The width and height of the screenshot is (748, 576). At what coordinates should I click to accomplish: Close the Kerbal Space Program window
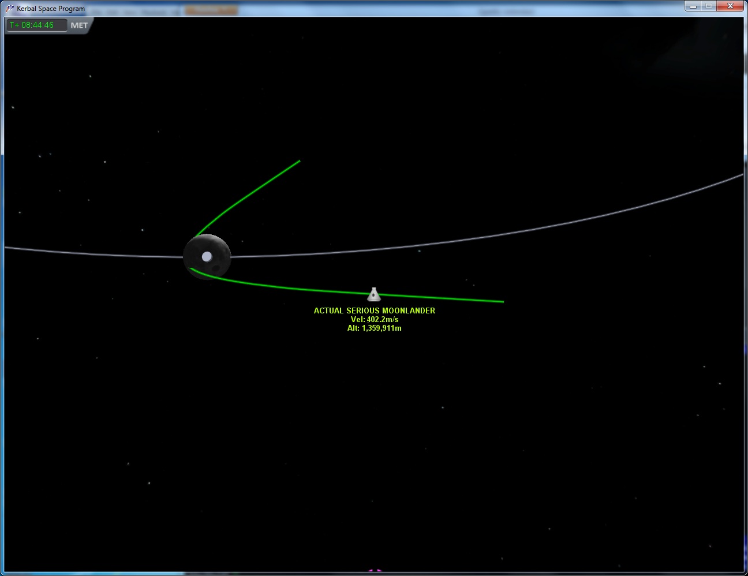pos(731,6)
